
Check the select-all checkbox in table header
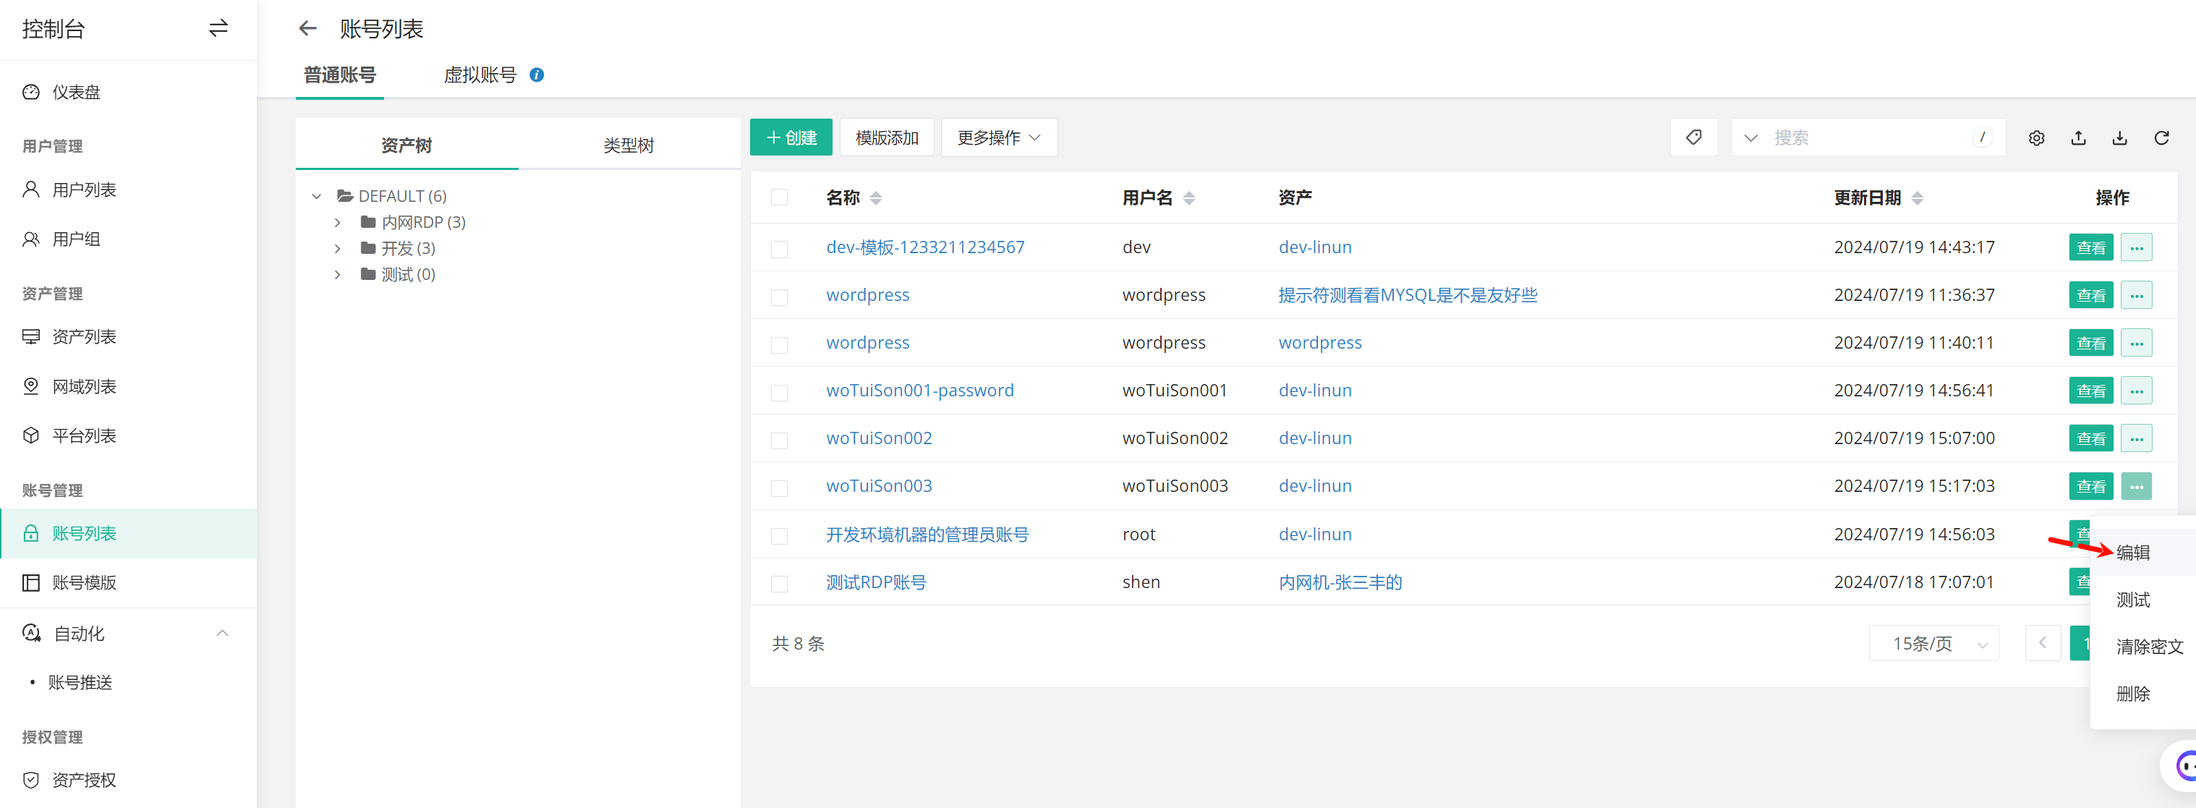coord(778,197)
